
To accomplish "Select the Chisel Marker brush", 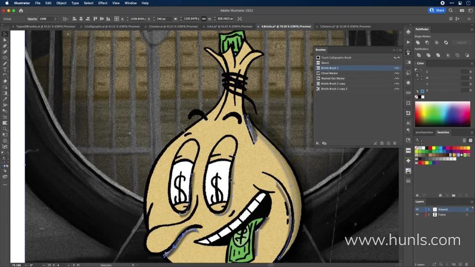I will (357, 73).
